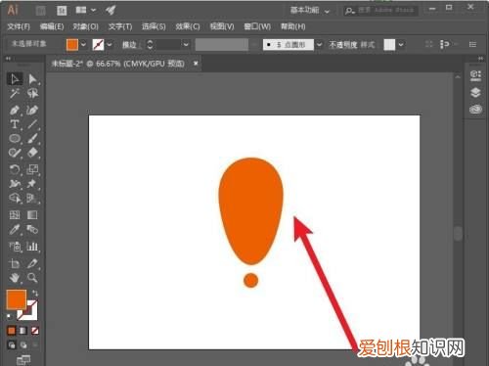Select the Pen tool
Screen dimensions: 489x366
pyautogui.click(x=15, y=110)
